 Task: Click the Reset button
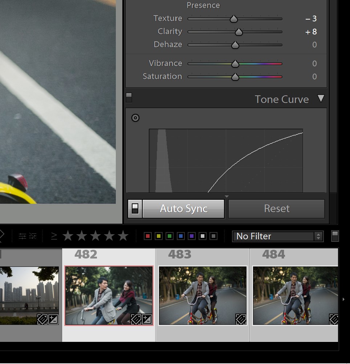click(277, 209)
